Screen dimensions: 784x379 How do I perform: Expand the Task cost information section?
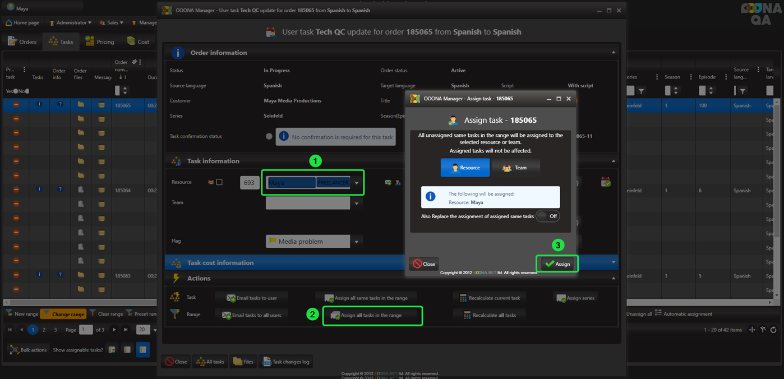coord(613,262)
